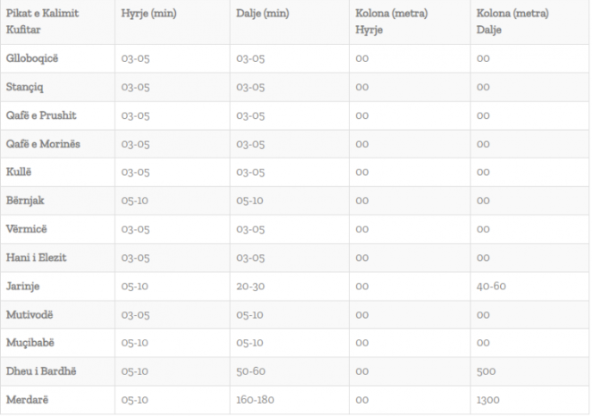
Task: Select the Hyrje (min) column header
Action: click(148, 15)
